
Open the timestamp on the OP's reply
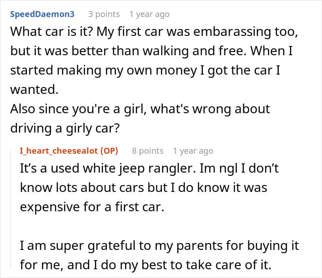[x=193, y=151]
